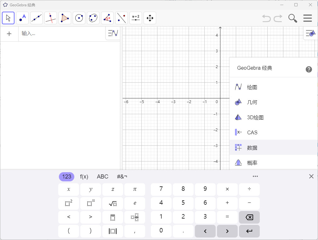The width and height of the screenshot is (318, 240).
Task: Tap the y key on keyboard
Action: (91, 190)
